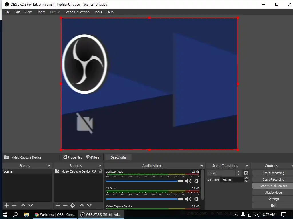Open the Tools menu
The image size is (293, 219).
pyautogui.click(x=98, y=12)
